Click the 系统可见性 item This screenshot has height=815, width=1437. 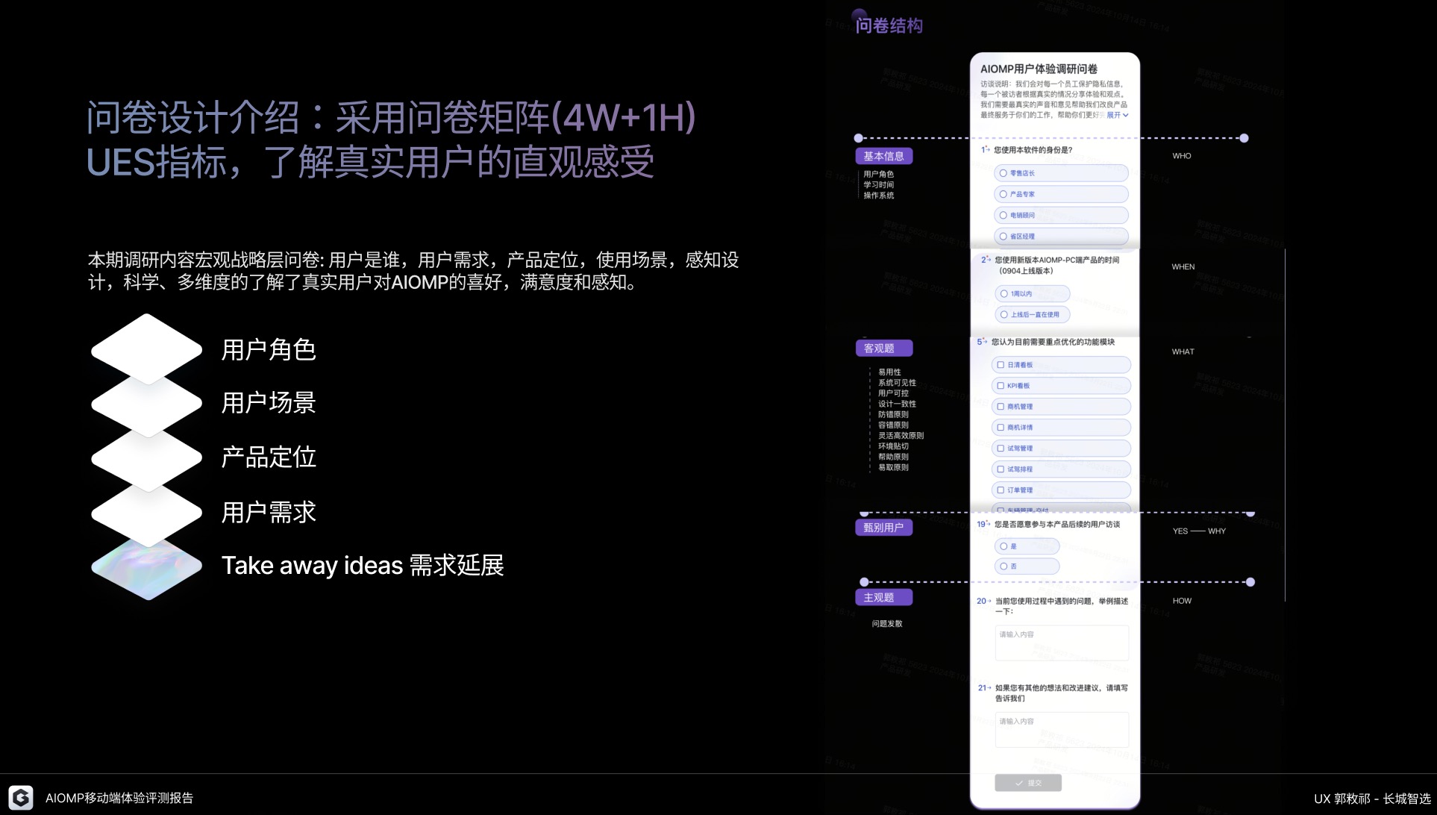pos(897,383)
